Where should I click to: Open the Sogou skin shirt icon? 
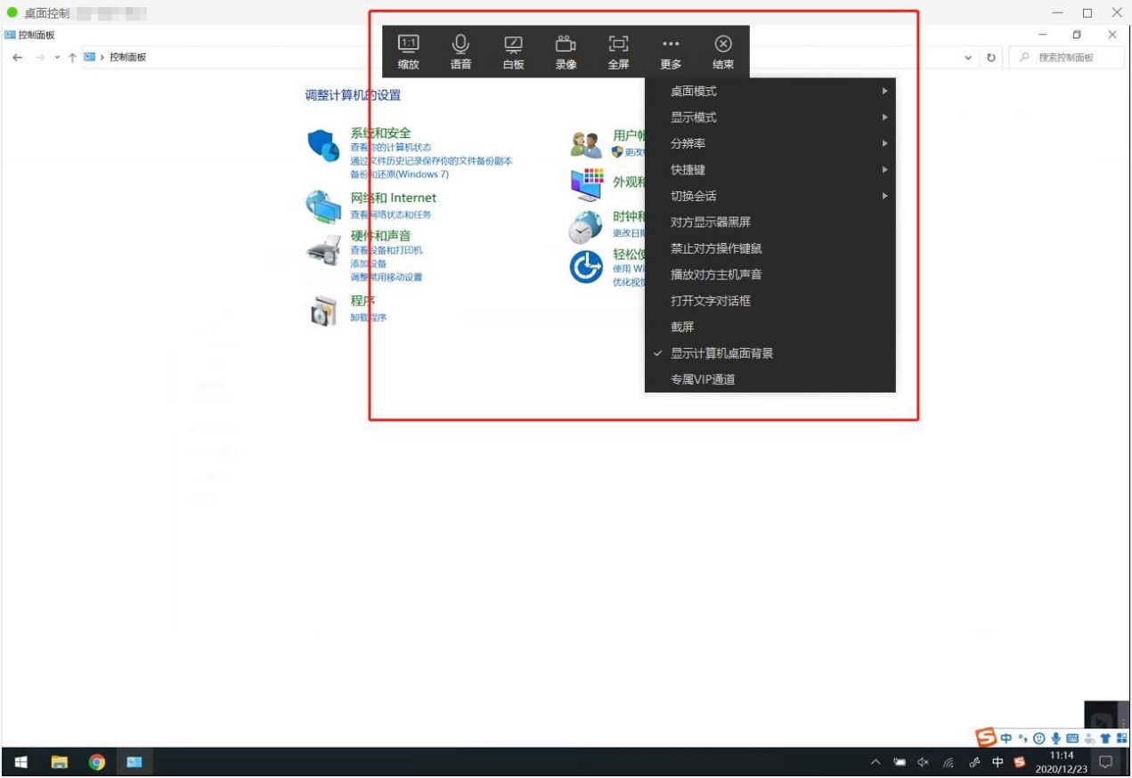pyautogui.click(x=1105, y=738)
